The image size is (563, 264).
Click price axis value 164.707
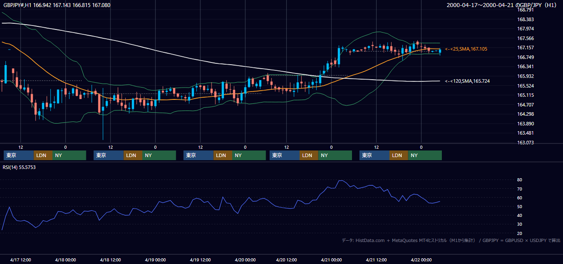coord(525,105)
